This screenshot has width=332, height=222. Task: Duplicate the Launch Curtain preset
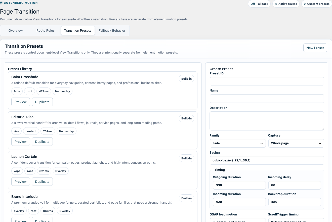(x=42, y=182)
